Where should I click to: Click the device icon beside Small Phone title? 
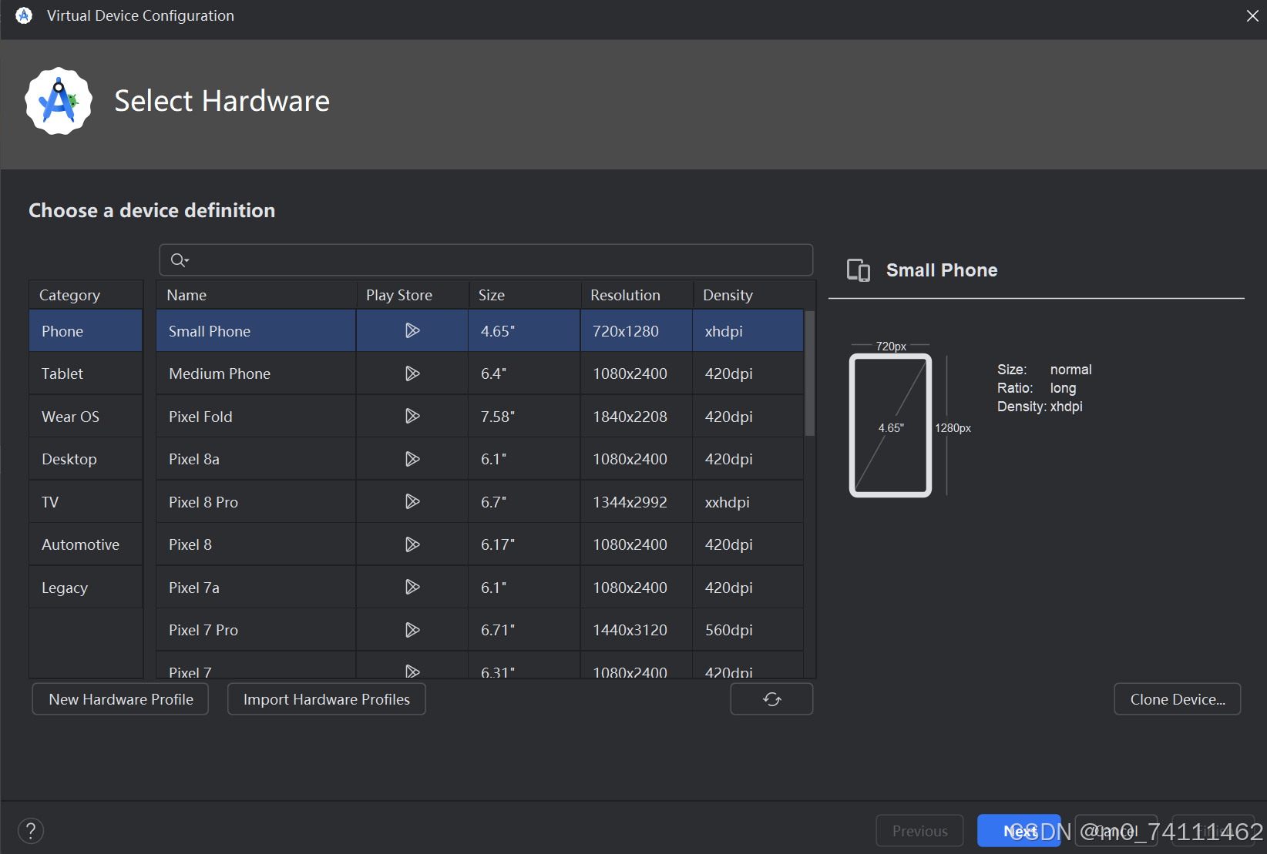pyautogui.click(x=859, y=270)
